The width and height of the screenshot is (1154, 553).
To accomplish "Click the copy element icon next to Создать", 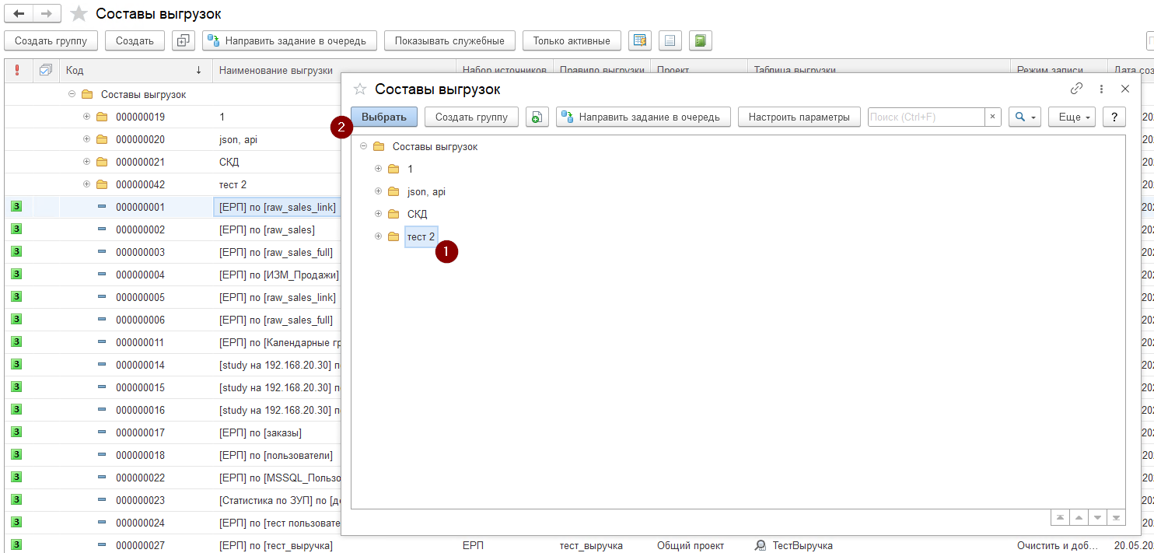I will click(x=183, y=40).
